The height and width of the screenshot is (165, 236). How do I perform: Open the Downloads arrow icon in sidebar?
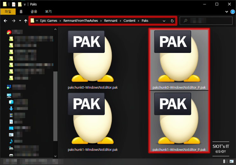point(11,108)
